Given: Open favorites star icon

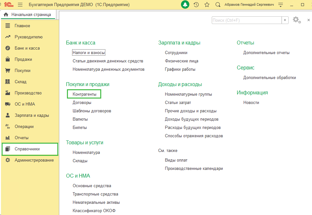Looking at the screenshot, I should click(x=207, y=4).
